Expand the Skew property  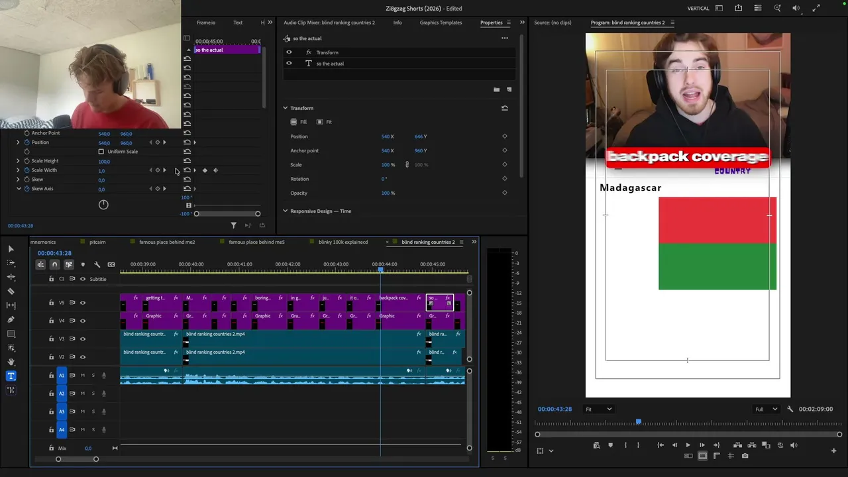(x=18, y=180)
